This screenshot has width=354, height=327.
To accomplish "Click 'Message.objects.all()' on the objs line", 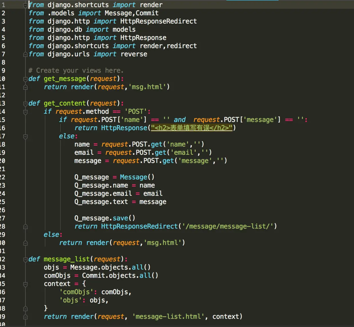I will 110,267.
